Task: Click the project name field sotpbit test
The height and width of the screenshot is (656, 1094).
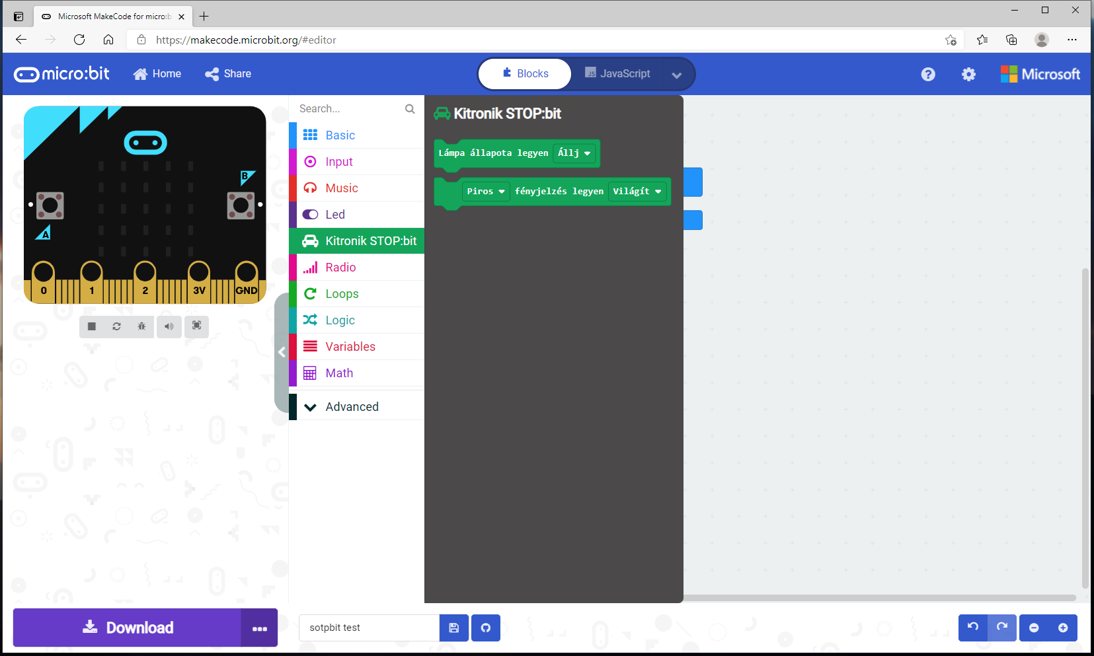Action: (x=368, y=628)
